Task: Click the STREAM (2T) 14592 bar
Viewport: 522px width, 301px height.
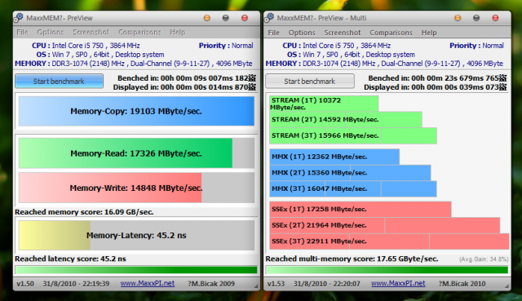Action: [x=346, y=120]
